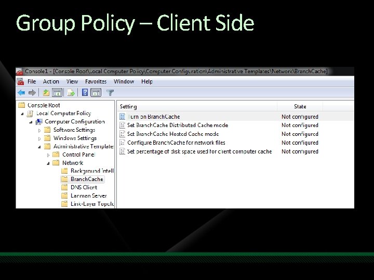Collapse the Administrative Templates node
This screenshot has width=374, height=280.
pos(39,147)
